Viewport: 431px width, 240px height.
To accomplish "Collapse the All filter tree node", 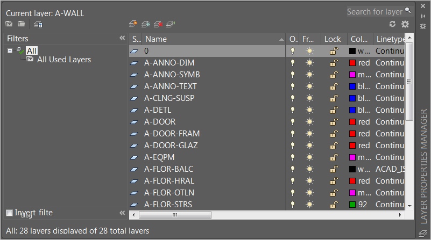I will tap(10, 50).
